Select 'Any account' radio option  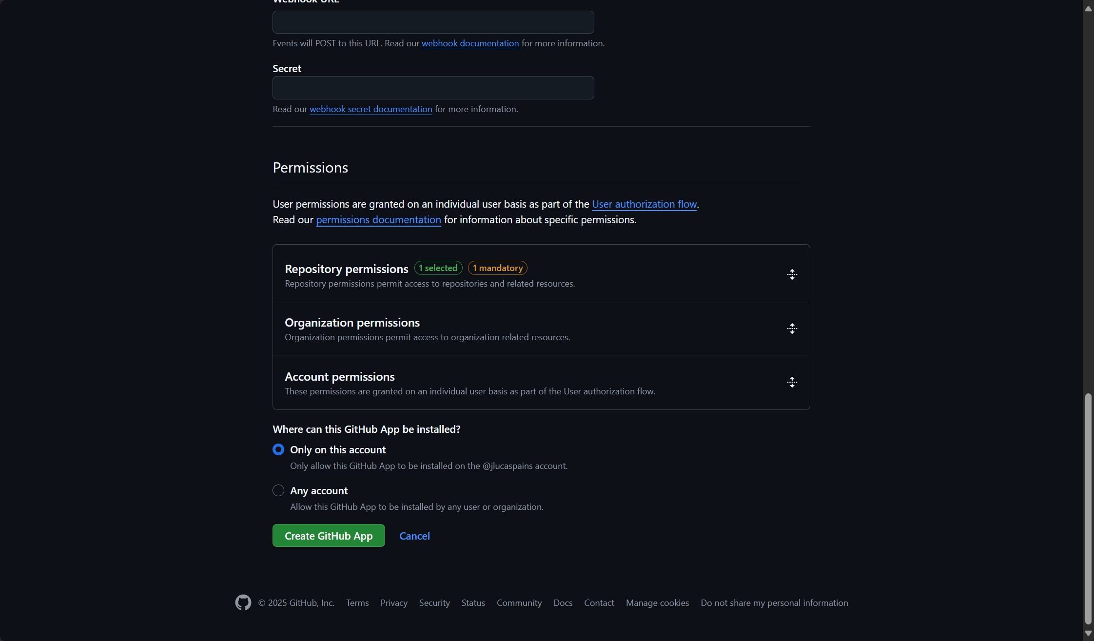(278, 490)
